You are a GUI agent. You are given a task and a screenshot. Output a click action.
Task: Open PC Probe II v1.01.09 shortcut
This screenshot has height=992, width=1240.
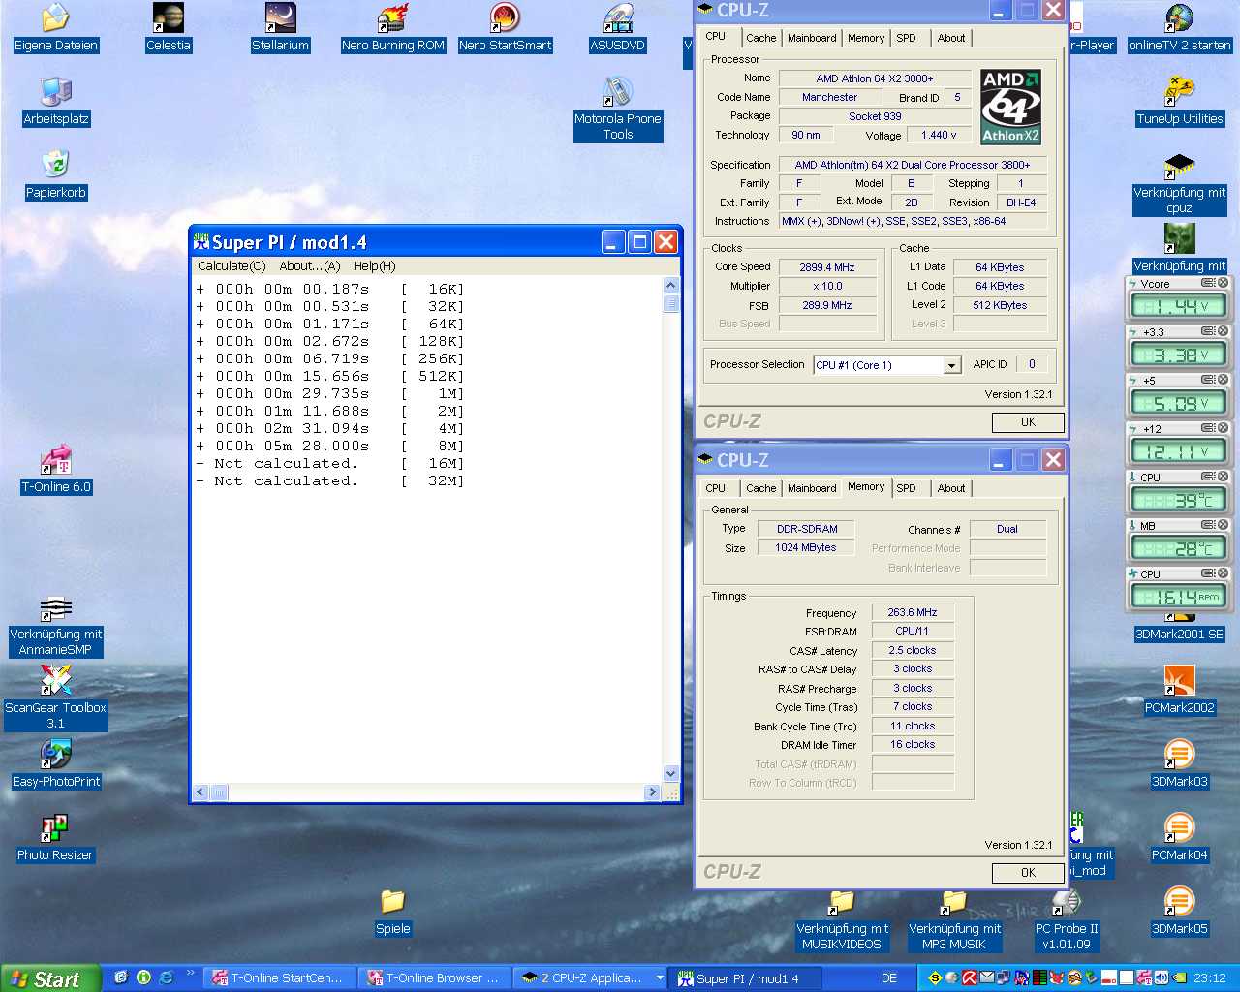pyautogui.click(x=1067, y=919)
